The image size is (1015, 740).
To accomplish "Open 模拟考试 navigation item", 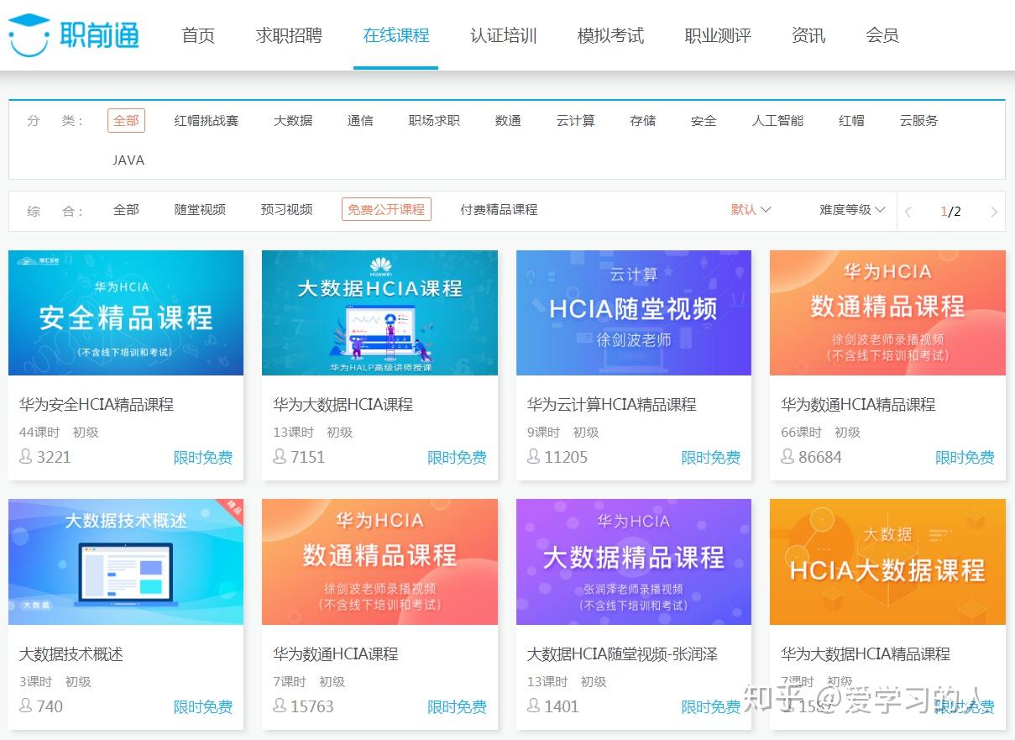I will point(610,35).
